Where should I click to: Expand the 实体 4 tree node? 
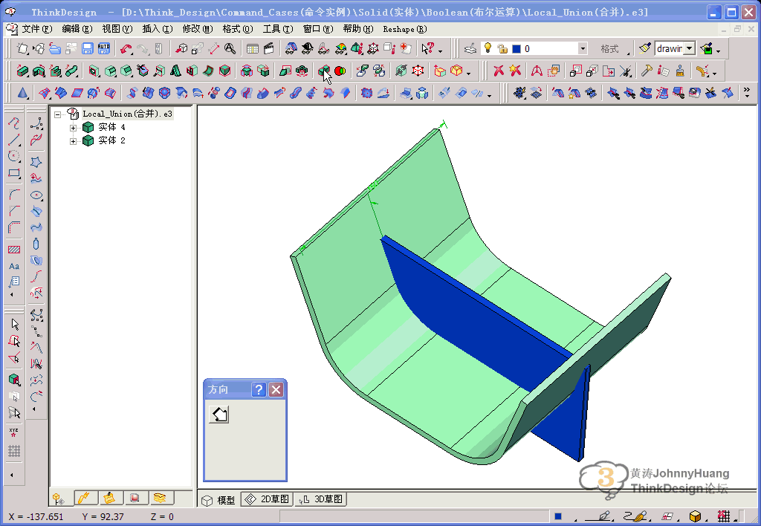tap(73, 128)
